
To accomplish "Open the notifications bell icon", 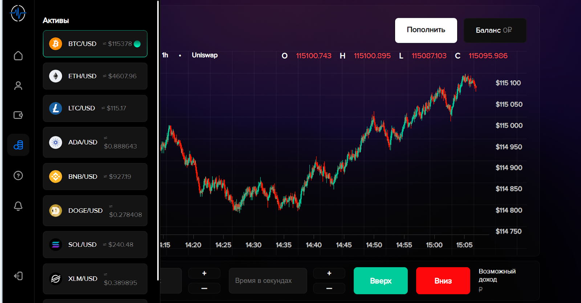I will click(18, 206).
